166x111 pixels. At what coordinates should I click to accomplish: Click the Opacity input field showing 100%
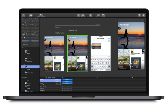[x=26, y=31]
